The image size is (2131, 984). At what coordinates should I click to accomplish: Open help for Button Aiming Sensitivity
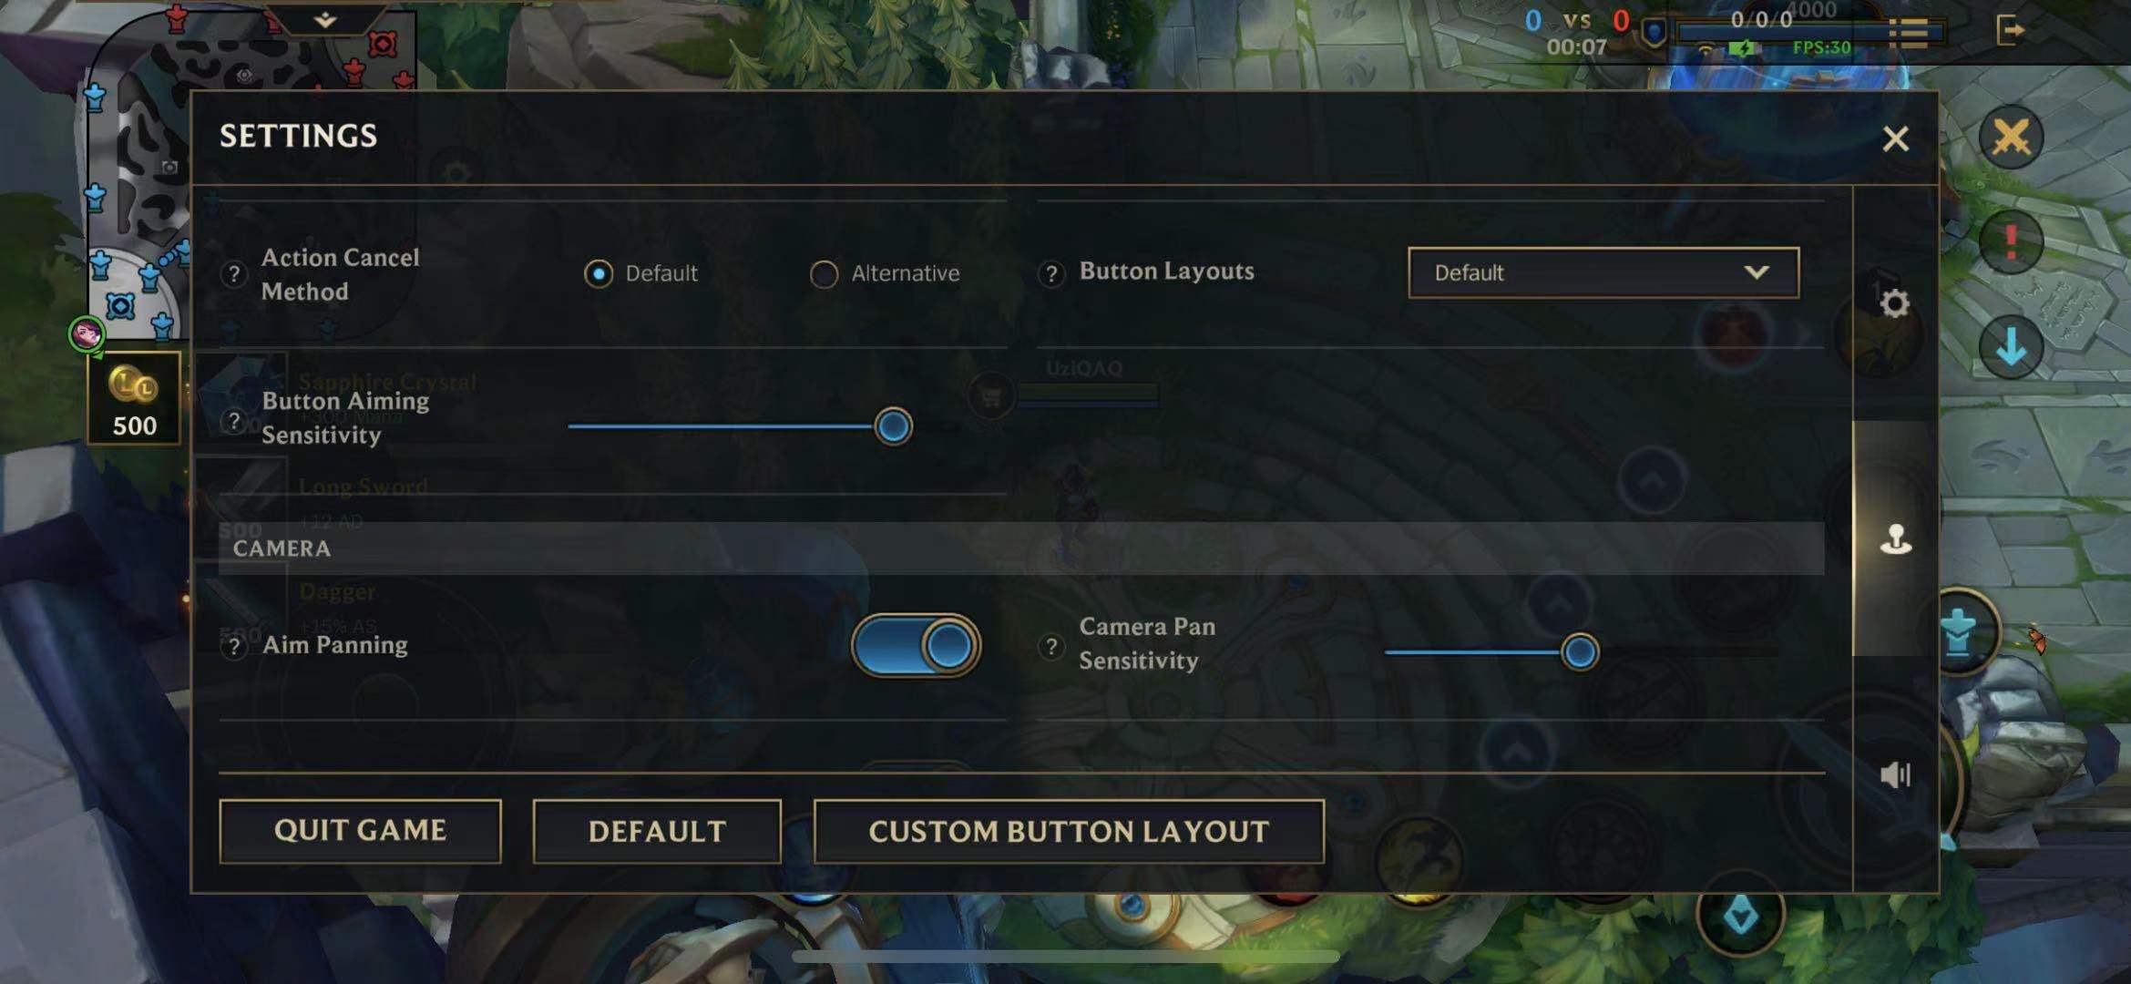pos(234,420)
